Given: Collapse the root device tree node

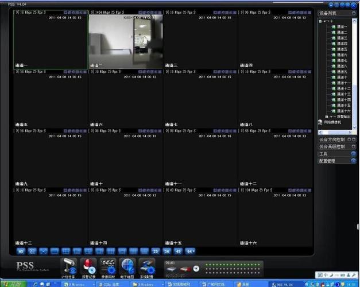Looking at the screenshot, I should pos(320,21).
